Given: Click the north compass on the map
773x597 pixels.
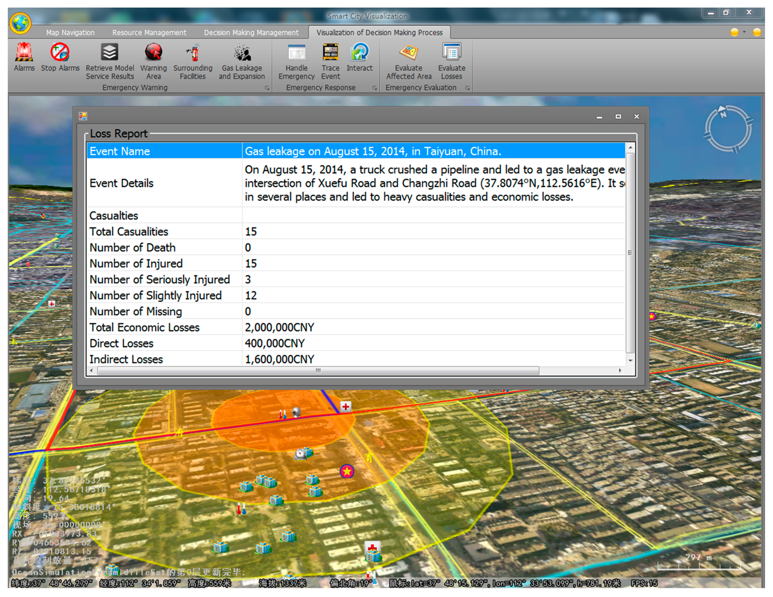Looking at the screenshot, I should coord(728,129).
